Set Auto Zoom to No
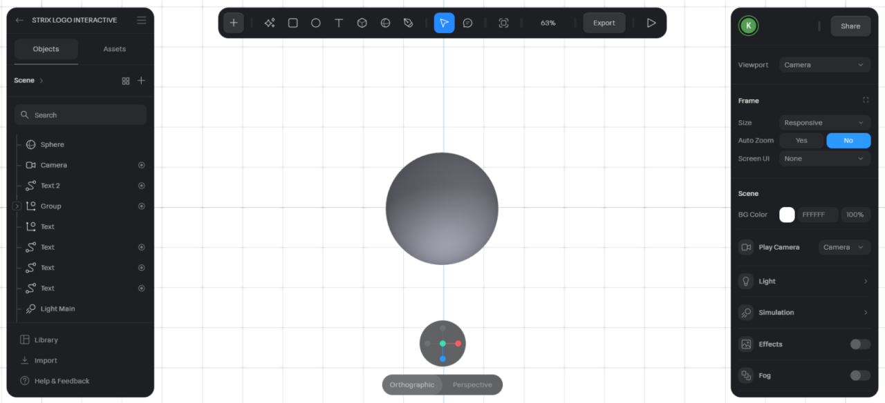The height and width of the screenshot is (403, 885). coord(848,140)
